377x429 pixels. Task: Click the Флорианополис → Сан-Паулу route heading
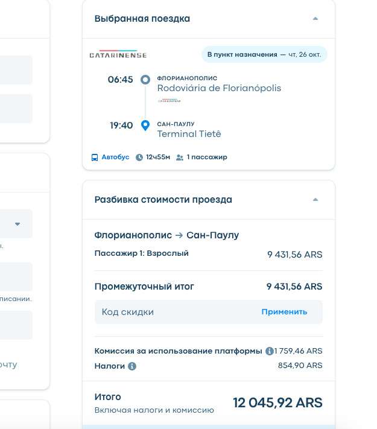pos(166,235)
